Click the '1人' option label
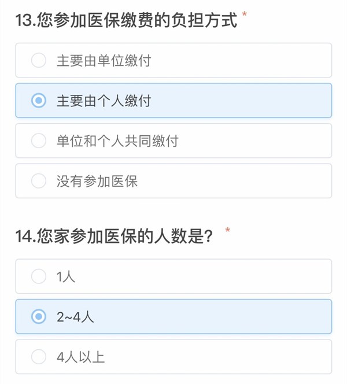The width and height of the screenshot is (347, 384). pos(66,276)
